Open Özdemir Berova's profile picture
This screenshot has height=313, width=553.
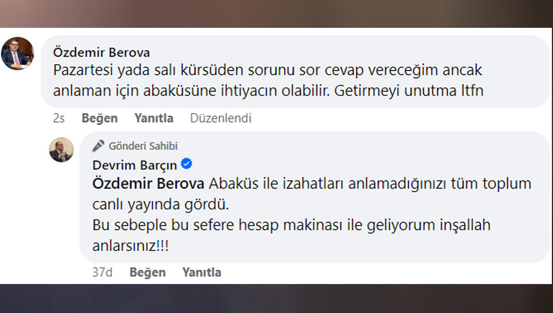[18, 53]
